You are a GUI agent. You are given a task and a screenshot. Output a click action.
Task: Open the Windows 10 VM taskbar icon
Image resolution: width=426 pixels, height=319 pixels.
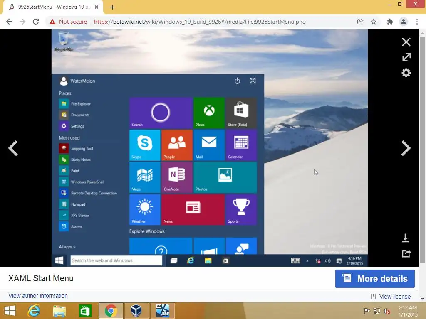(163, 311)
